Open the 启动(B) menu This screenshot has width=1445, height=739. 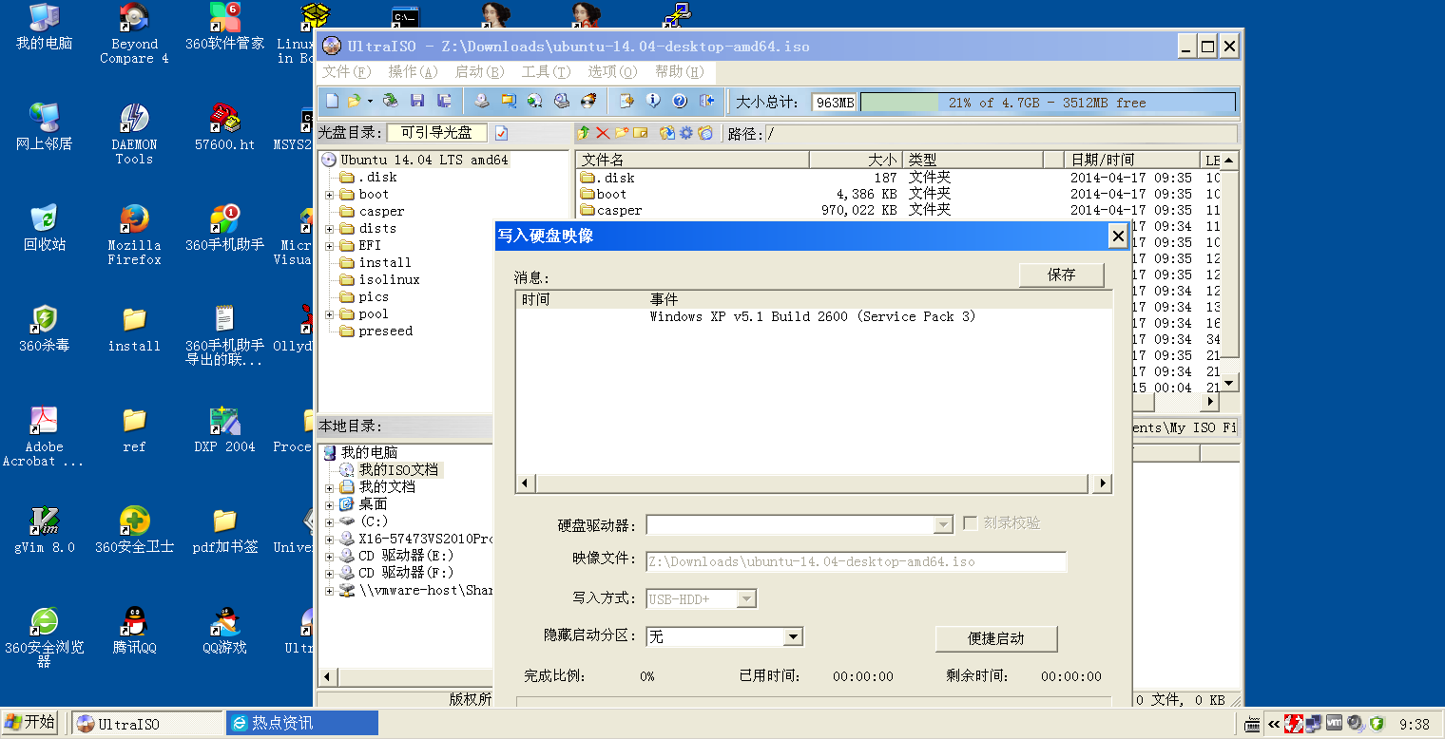coord(479,72)
